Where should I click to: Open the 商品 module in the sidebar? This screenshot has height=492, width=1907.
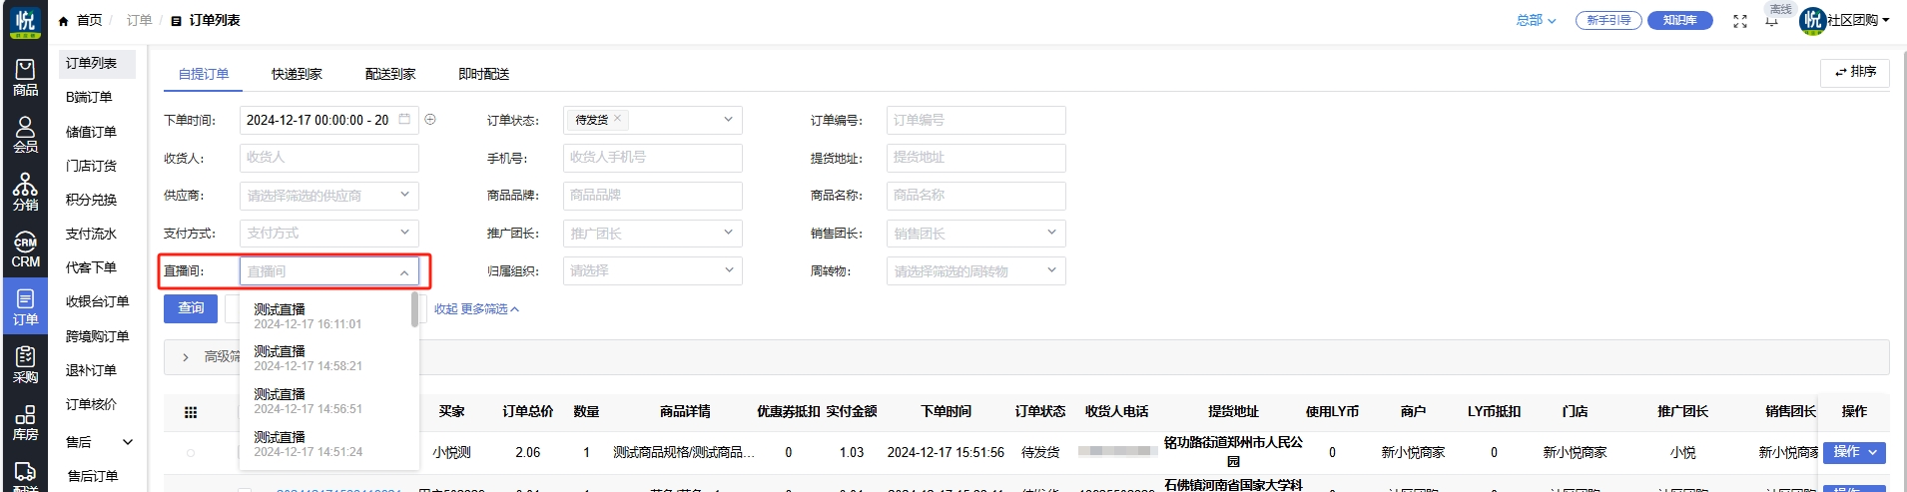pyautogui.click(x=25, y=77)
